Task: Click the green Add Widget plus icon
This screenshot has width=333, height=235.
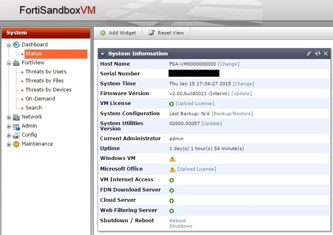Action: [x=103, y=33]
